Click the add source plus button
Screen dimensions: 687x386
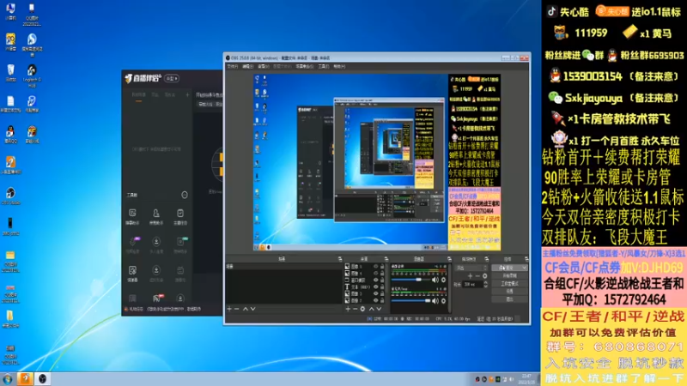[348, 309]
